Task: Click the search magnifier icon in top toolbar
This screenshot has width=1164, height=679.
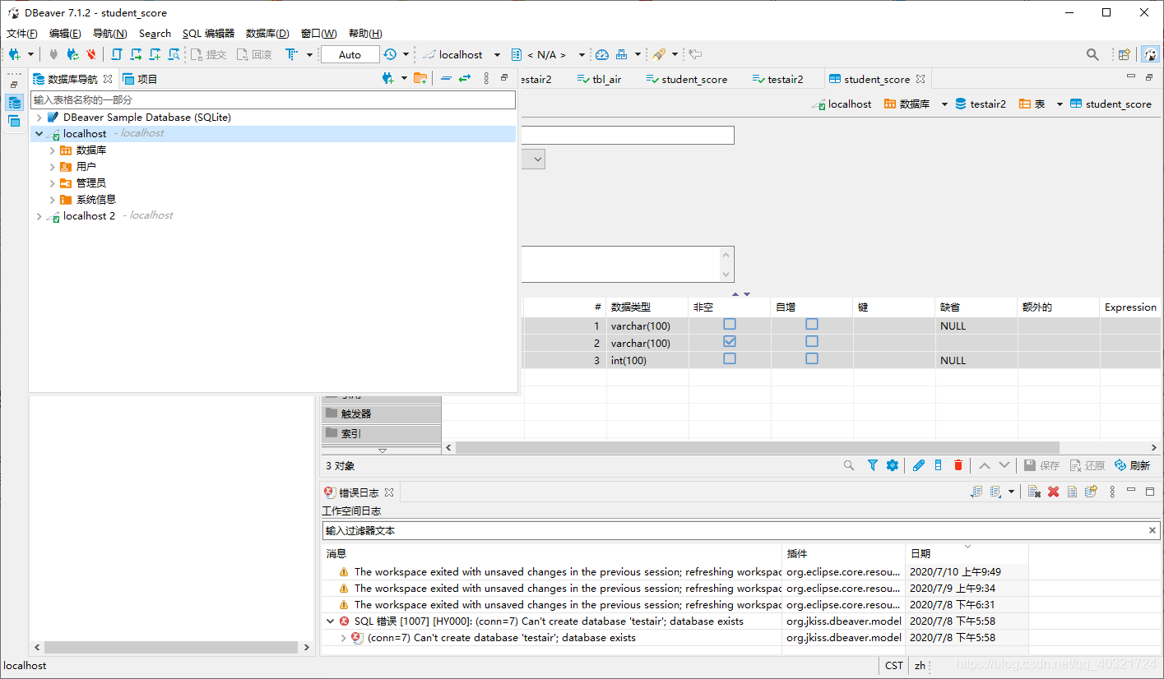Action: click(1092, 54)
